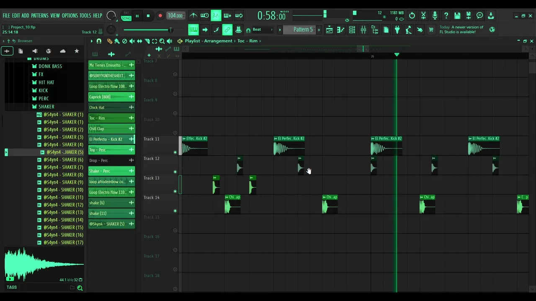536x301 pixels.
Task: Open the Playlist view icon
Action: tap(329, 30)
